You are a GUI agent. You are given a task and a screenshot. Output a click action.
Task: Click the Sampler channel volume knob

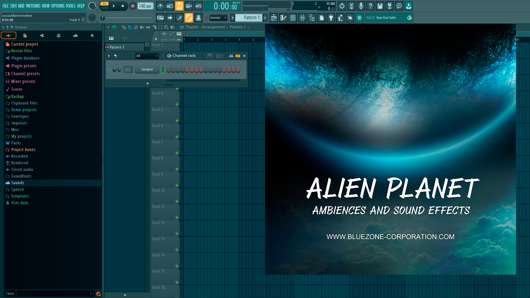119,69
